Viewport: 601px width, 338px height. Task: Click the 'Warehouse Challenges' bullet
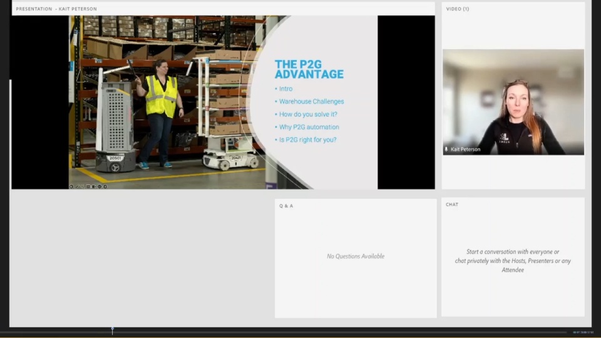(x=311, y=101)
